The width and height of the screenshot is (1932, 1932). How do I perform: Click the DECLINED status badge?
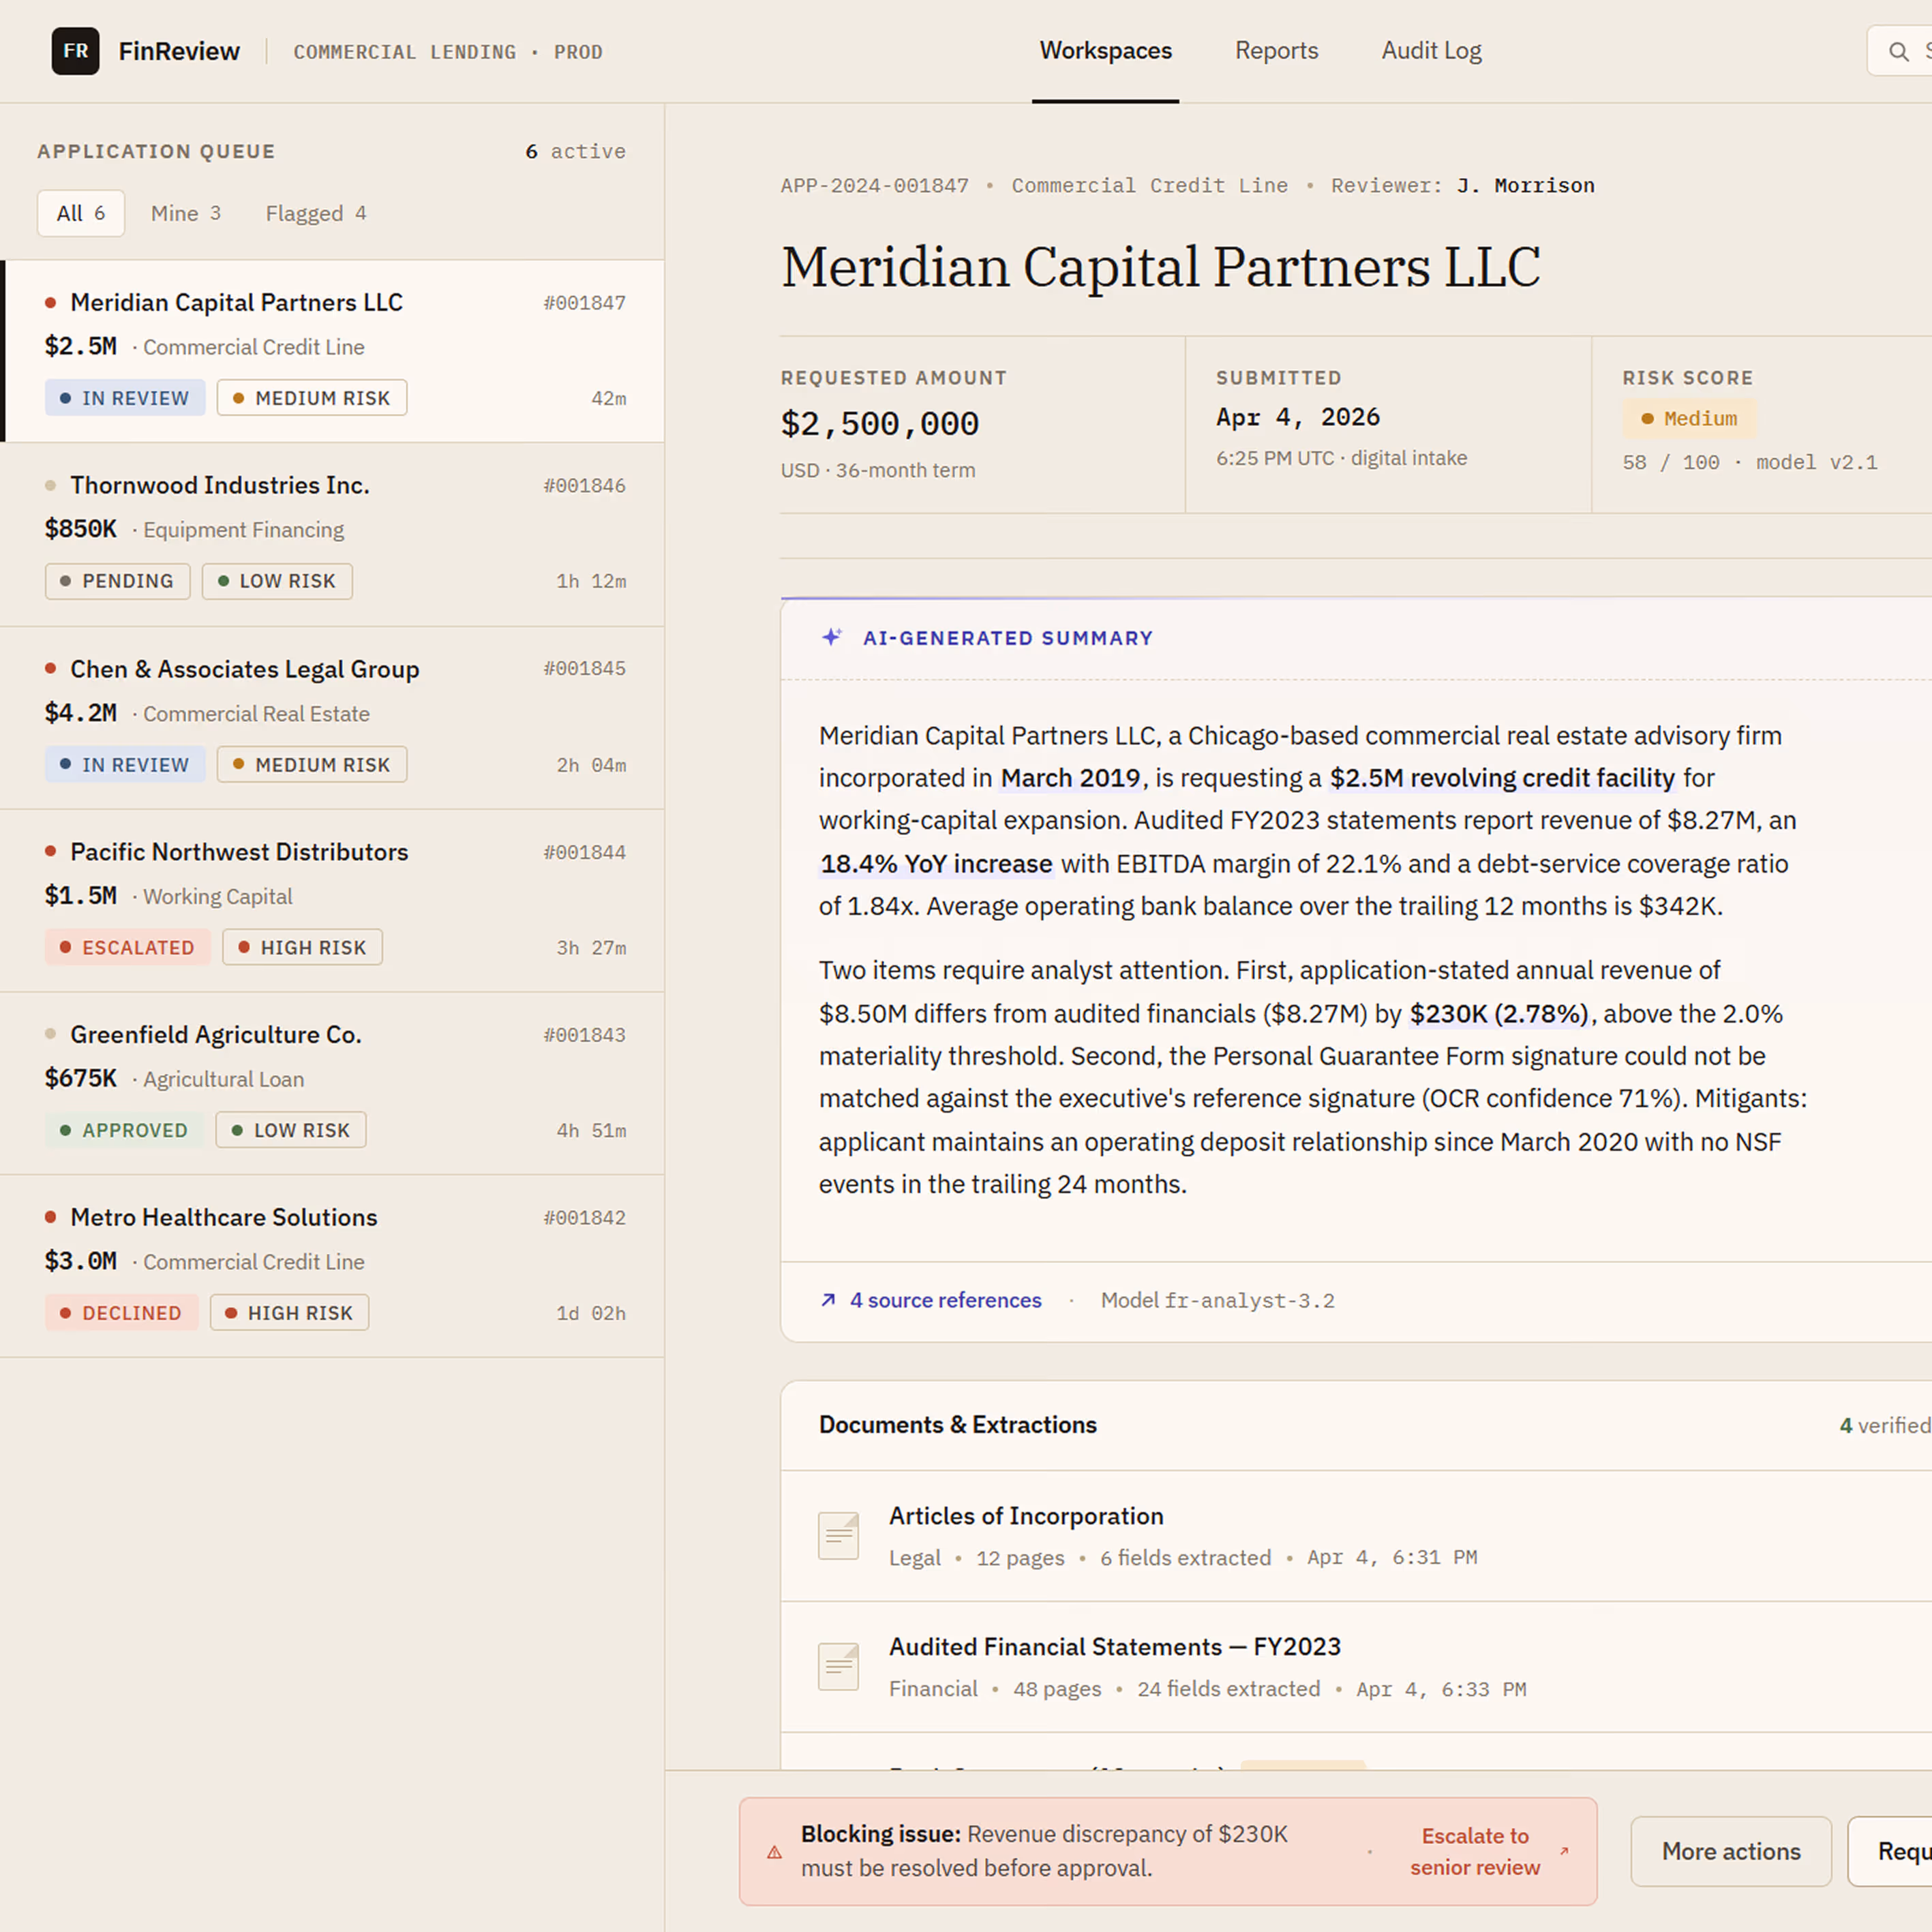pos(121,1313)
